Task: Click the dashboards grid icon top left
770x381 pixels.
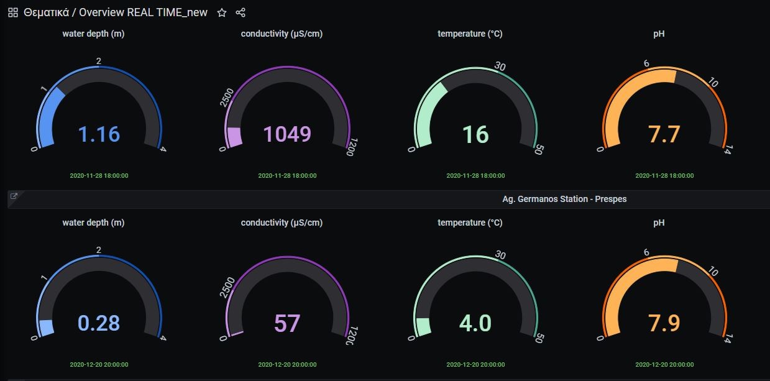Action: [12, 11]
